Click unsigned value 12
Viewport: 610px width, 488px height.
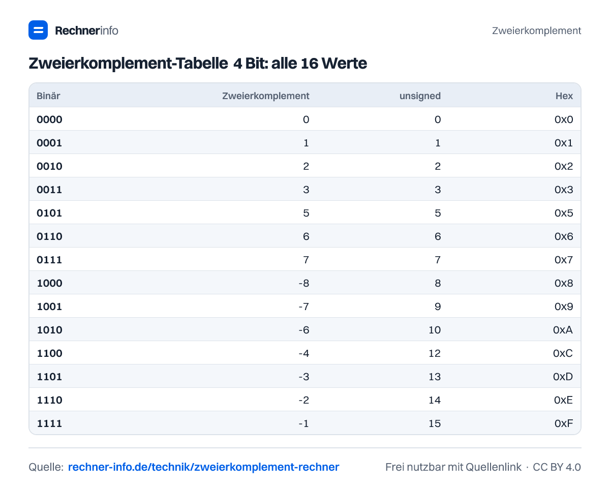[435, 353]
